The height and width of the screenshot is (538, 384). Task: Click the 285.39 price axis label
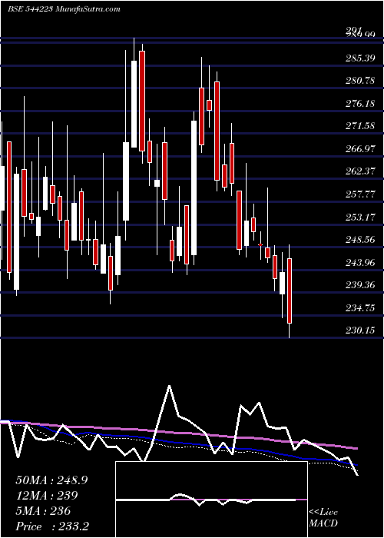pyautogui.click(x=359, y=58)
